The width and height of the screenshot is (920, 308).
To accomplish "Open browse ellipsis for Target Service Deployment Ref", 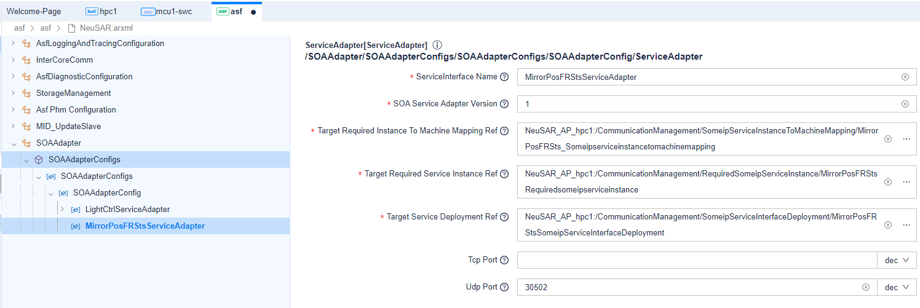I will (x=906, y=225).
